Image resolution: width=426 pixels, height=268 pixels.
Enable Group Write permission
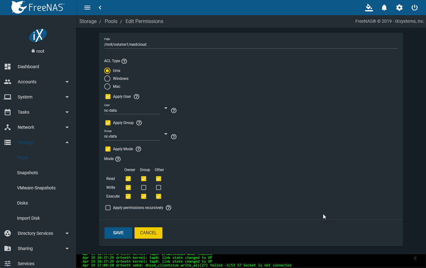tap(144, 188)
